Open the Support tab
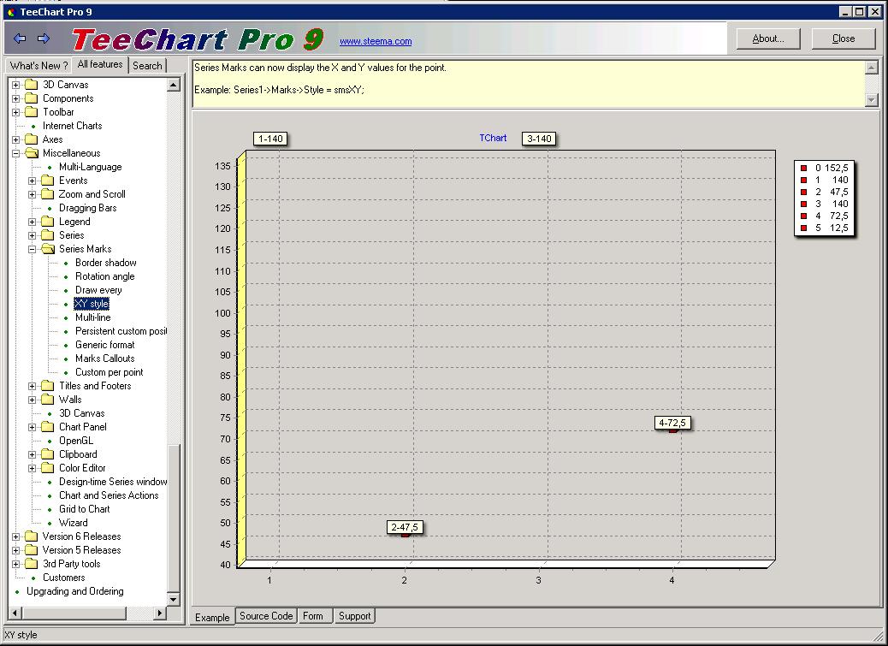 click(354, 616)
